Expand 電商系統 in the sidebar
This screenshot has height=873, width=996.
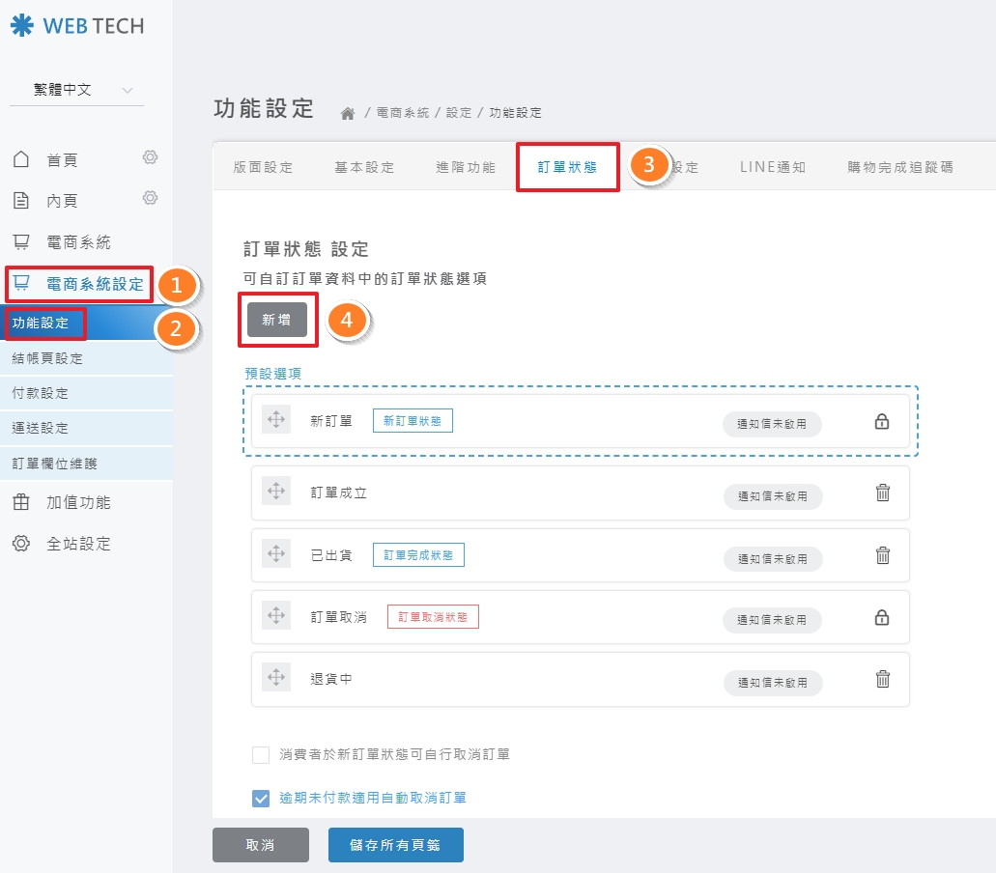click(77, 241)
